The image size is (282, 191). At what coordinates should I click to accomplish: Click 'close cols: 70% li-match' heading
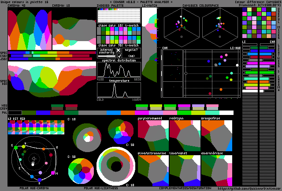(x=119, y=45)
